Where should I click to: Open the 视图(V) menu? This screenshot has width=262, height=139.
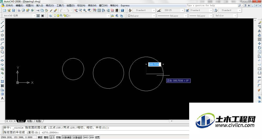(30, 5)
